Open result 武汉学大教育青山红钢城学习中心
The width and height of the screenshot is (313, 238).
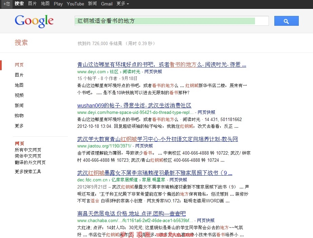(157, 139)
